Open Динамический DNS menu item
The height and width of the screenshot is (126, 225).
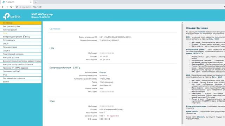21,71
